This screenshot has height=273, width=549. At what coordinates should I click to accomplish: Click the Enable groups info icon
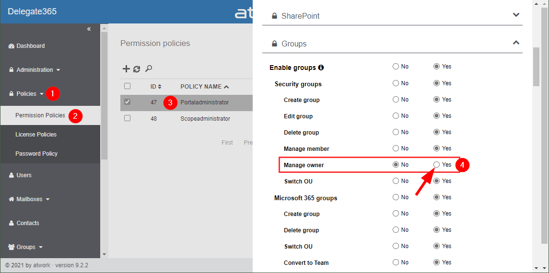pyautogui.click(x=321, y=68)
